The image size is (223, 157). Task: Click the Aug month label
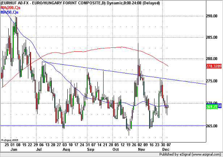(66, 149)
